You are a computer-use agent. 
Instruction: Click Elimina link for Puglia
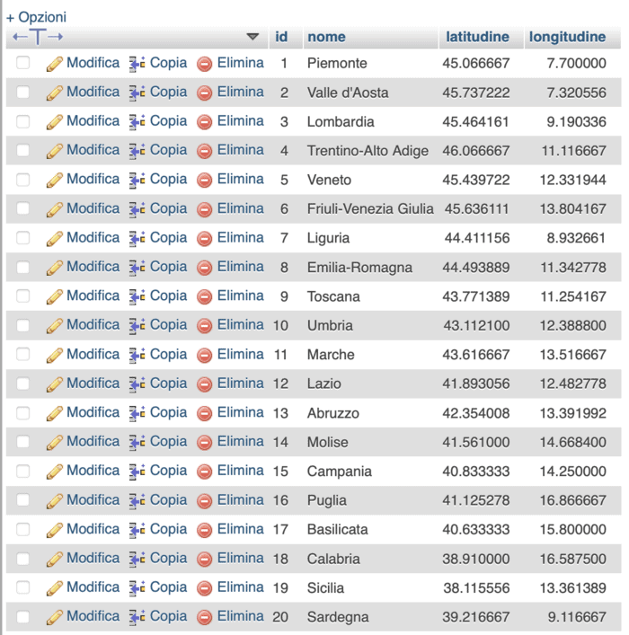(240, 500)
